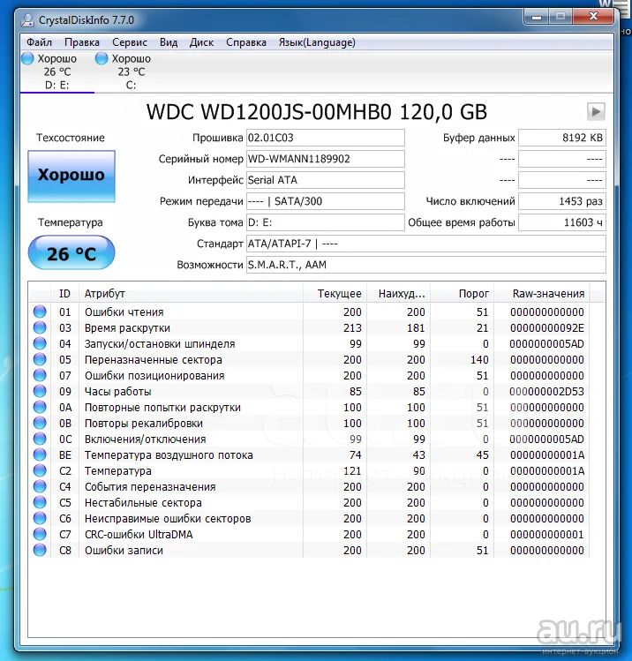Open the Правка menu
This screenshot has height=661, width=632.
coord(82,42)
